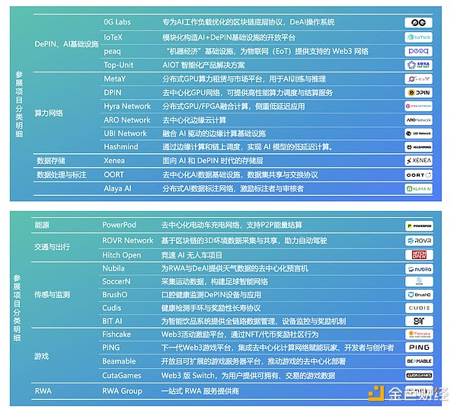Click the RWA Group project name
The image size is (457, 410).
pos(122,391)
